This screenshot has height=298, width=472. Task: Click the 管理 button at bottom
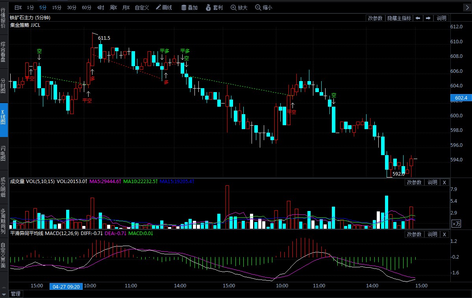[16, 294]
